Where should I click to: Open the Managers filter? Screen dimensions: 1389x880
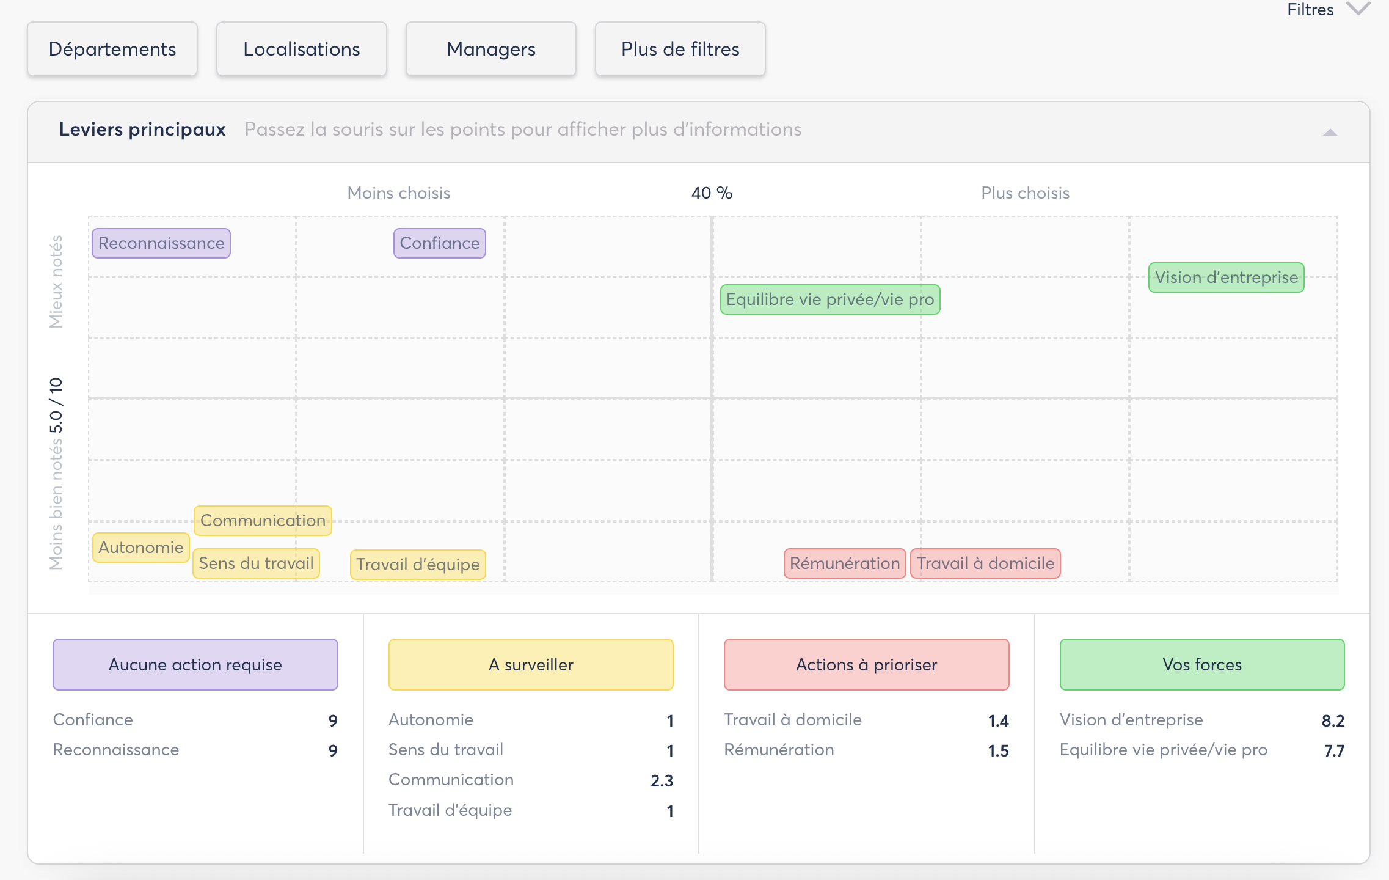click(x=491, y=49)
